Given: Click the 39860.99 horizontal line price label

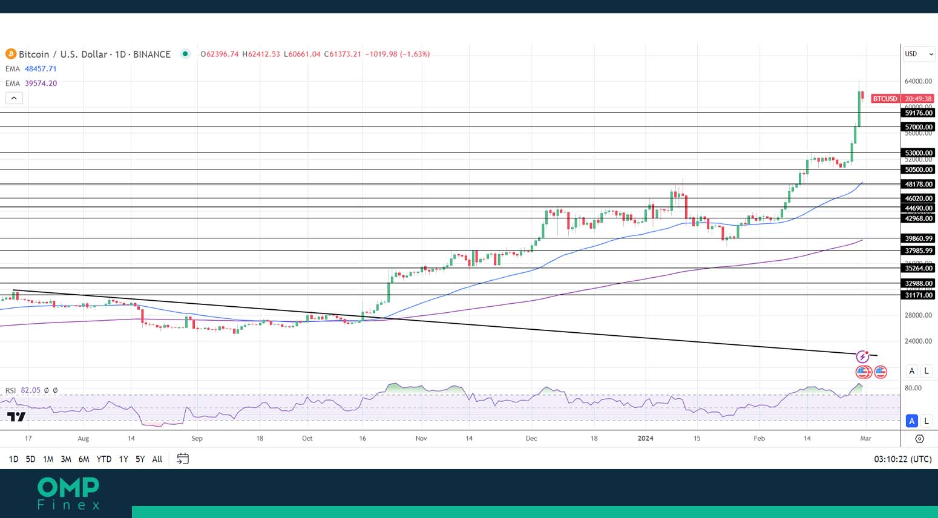Looking at the screenshot, I should pyautogui.click(x=919, y=238).
